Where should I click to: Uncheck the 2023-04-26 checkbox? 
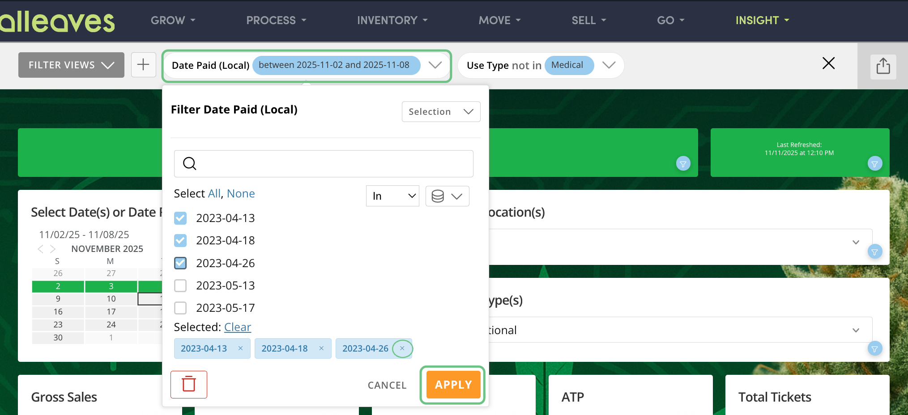coord(180,263)
